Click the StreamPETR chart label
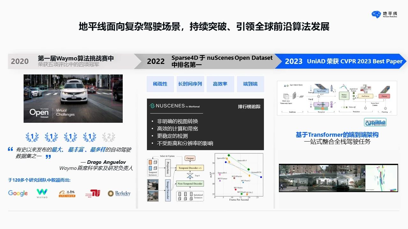Screen dimensions: 408x229 257,172
